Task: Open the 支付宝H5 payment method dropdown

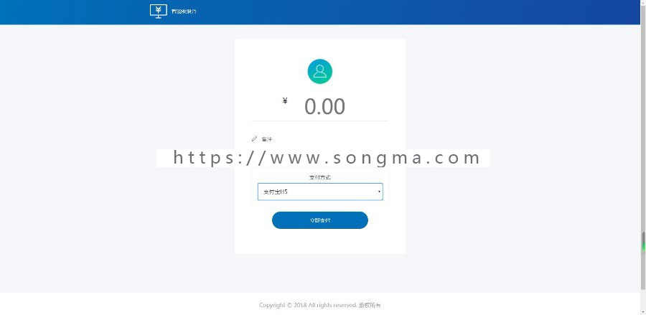Action: tap(320, 192)
